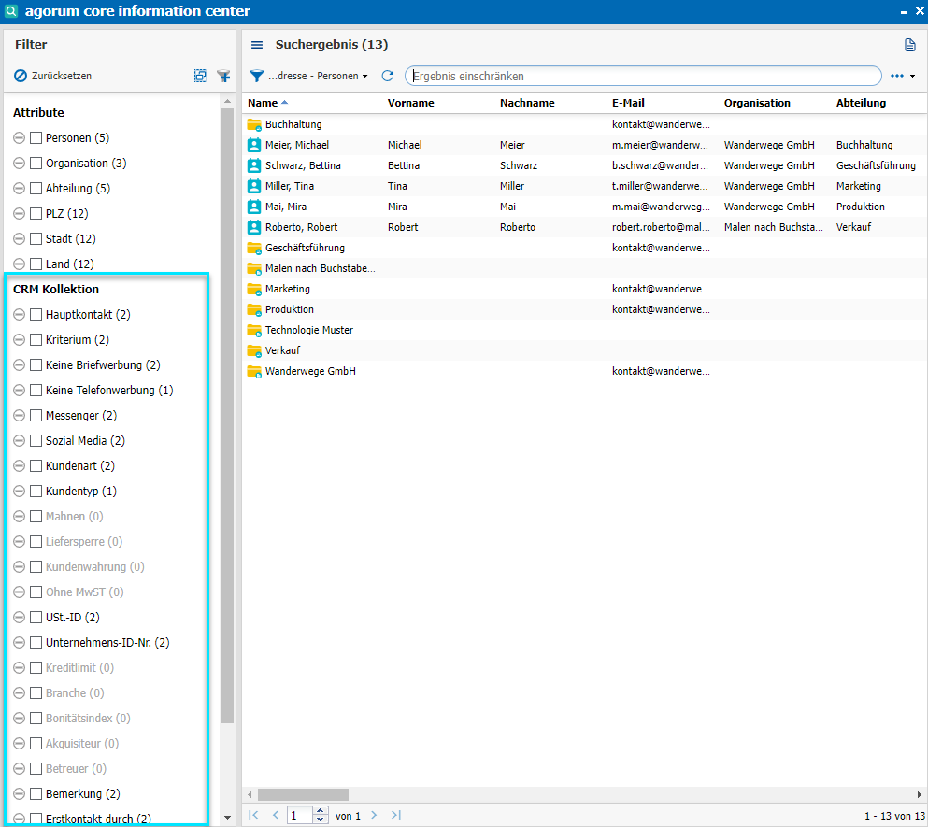Check the Keine Briefwerbung (2) checkbox
The height and width of the screenshot is (827, 928).
click(36, 364)
